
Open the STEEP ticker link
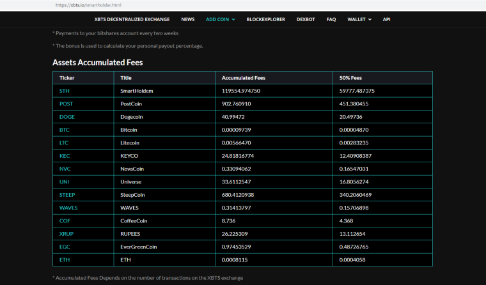[67, 195]
